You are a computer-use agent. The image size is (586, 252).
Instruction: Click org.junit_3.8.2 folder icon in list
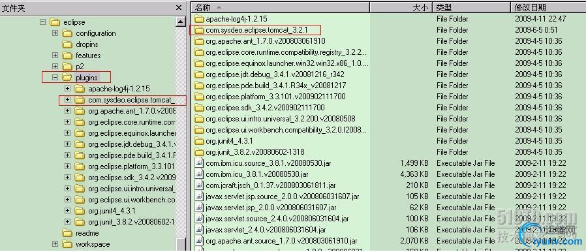(x=199, y=152)
